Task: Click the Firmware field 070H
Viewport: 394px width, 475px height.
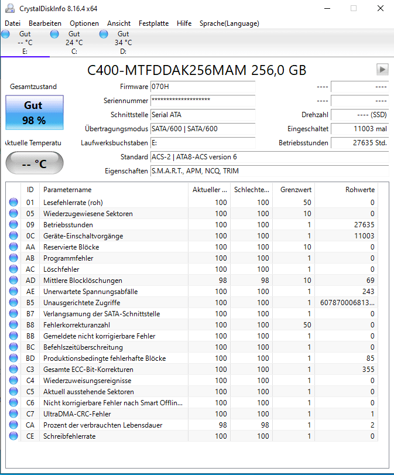Action: pyautogui.click(x=203, y=87)
